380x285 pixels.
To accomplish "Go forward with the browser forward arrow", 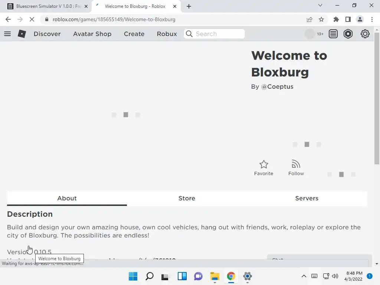I will (20, 19).
